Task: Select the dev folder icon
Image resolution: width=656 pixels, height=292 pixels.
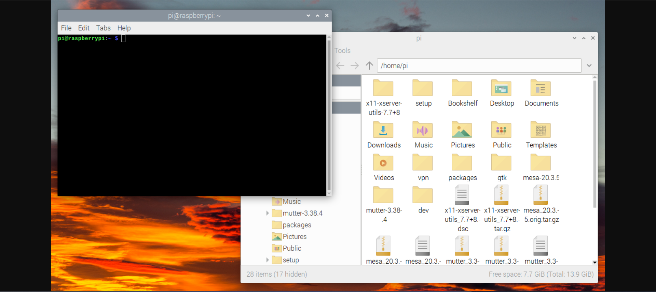Action: click(423, 195)
